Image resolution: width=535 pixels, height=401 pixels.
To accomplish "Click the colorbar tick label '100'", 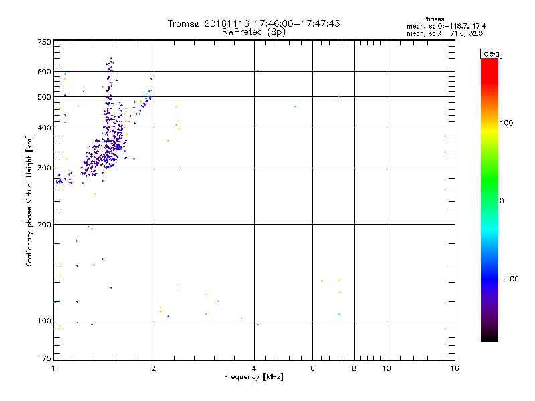I will (x=506, y=123).
